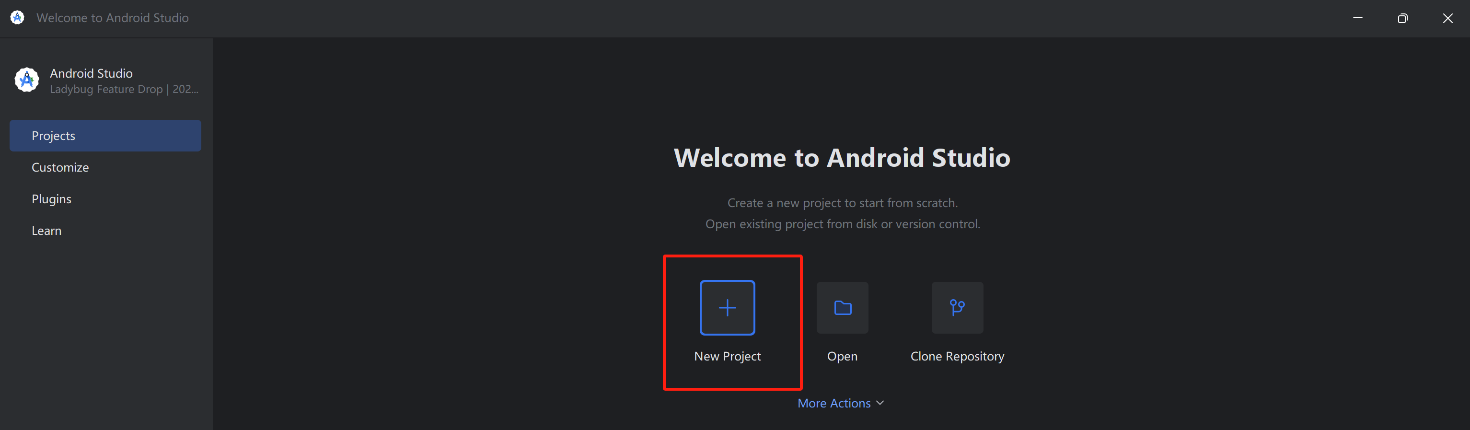The width and height of the screenshot is (1470, 430).
Task: Go to the Plugins section
Action: [51, 199]
